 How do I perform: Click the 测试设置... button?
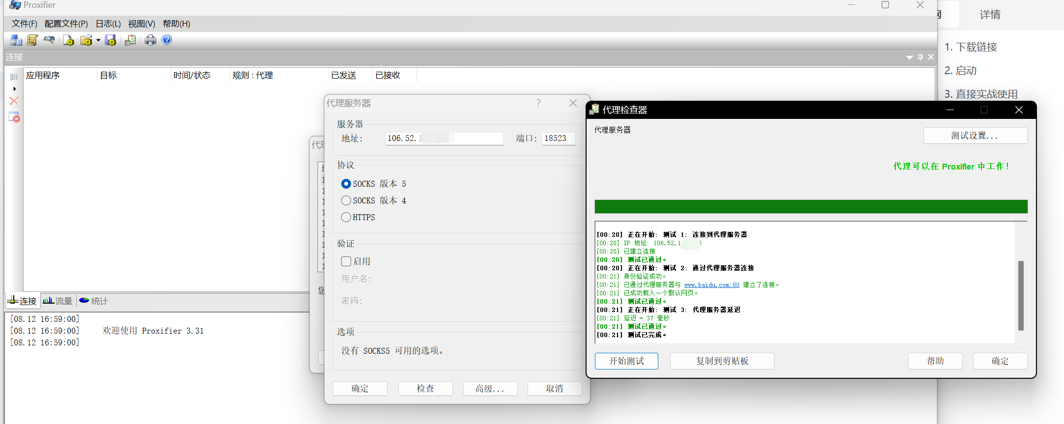point(975,136)
